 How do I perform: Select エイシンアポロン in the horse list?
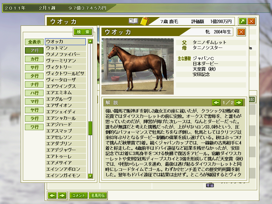(x=65, y=169)
